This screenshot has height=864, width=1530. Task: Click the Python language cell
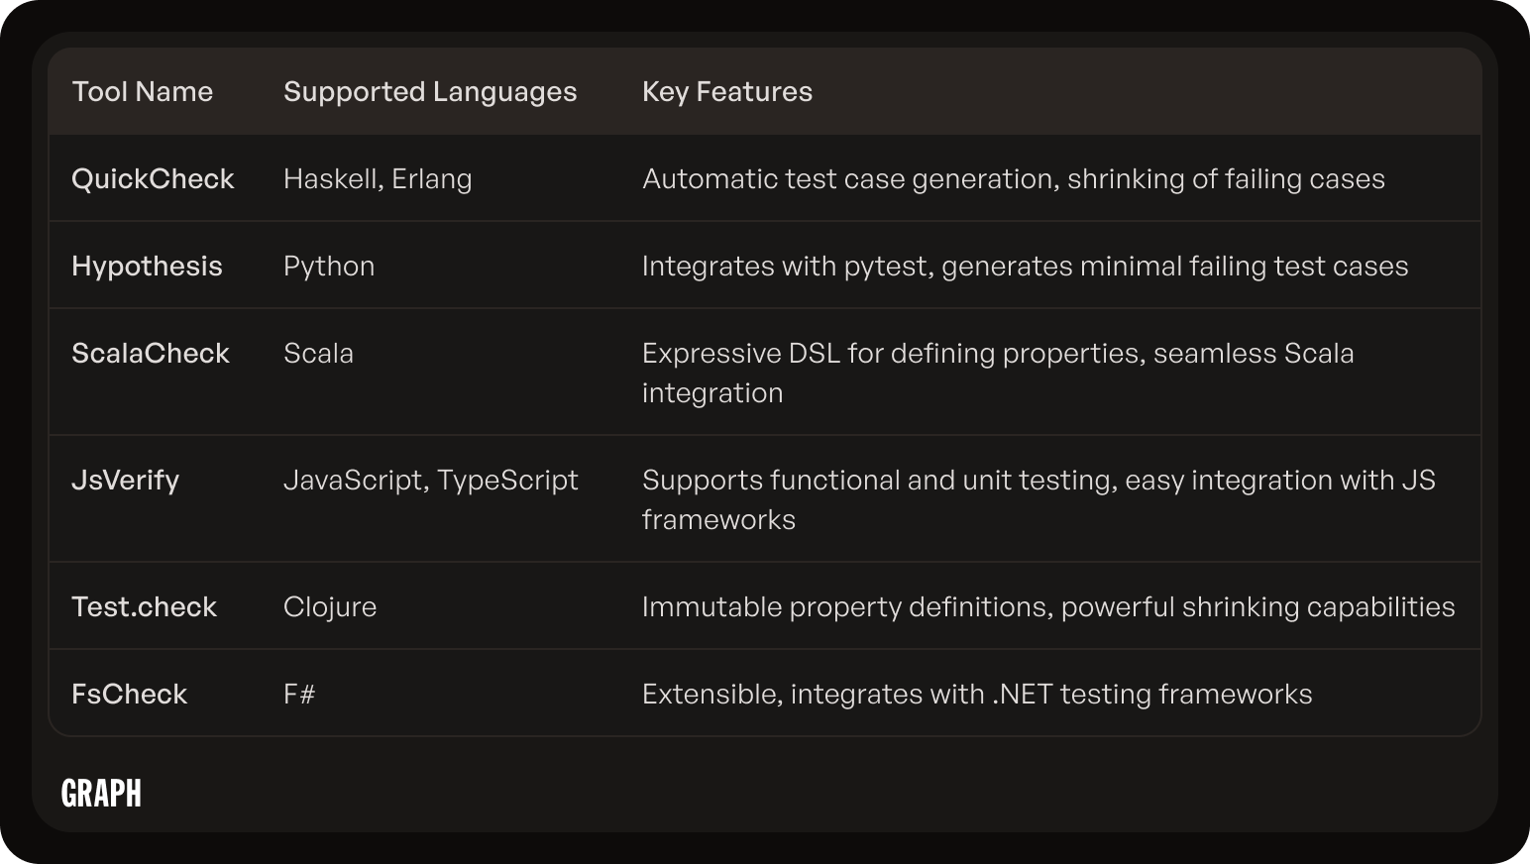tap(329, 267)
